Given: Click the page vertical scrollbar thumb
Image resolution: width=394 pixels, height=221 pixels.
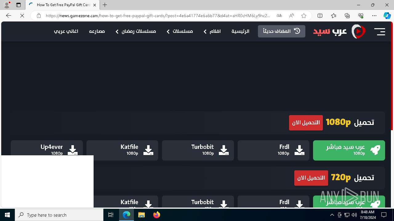Looking at the screenshot, I should (392, 76).
